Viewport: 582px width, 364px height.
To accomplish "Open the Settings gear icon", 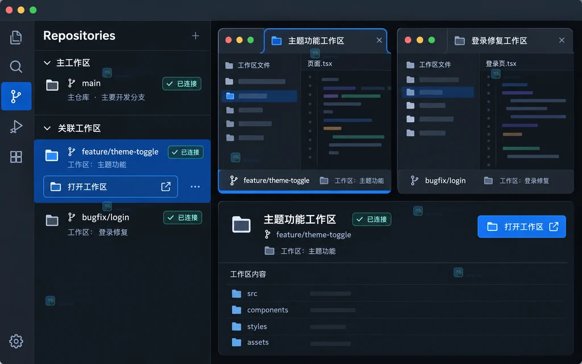I will [16, 341].
